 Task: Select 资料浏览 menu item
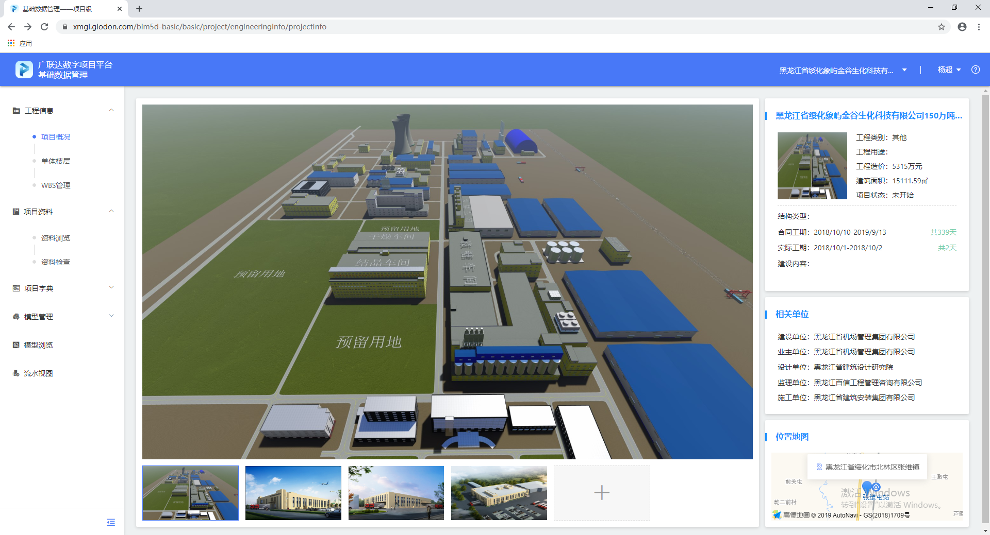coord(56,238)
